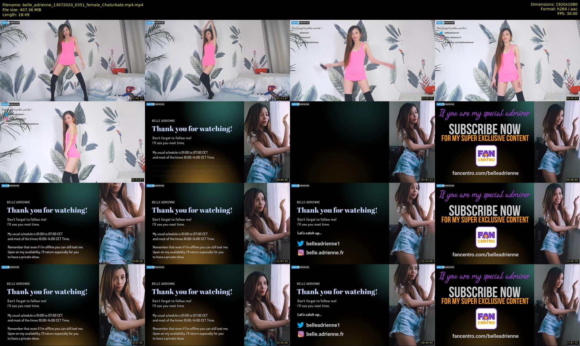Select the 'File size: 407.36 MiB' text

click(x=22, y=10)
